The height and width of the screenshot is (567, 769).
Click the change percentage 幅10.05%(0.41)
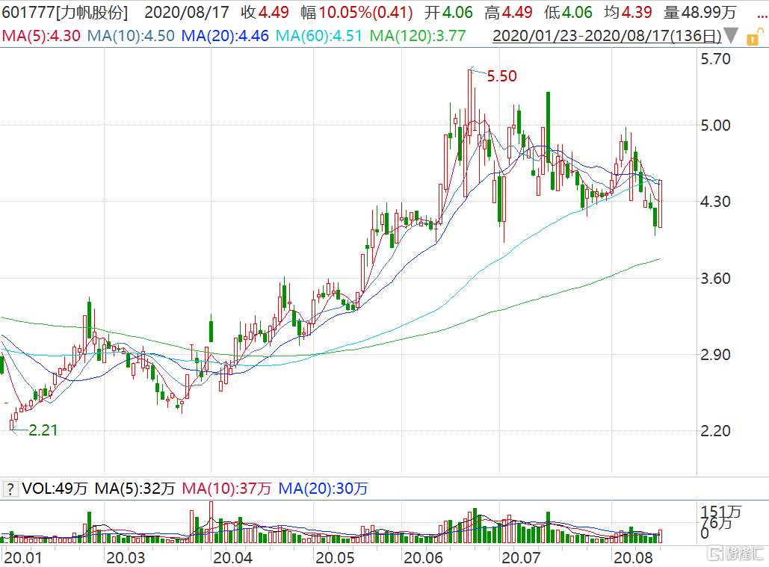(x=357, y=12)
